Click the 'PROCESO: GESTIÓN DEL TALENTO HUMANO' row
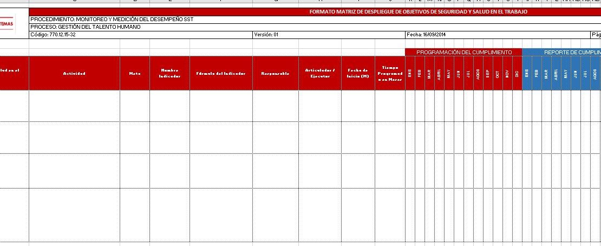Viewport: 601px width, 246px height. (315, 27)
